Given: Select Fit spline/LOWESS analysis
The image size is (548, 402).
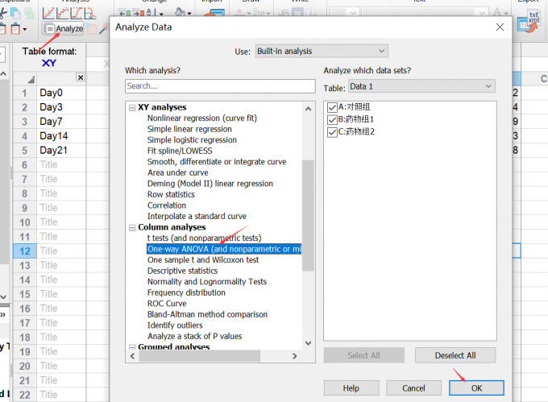Looking at the screenshot, I should click(180, 151).
